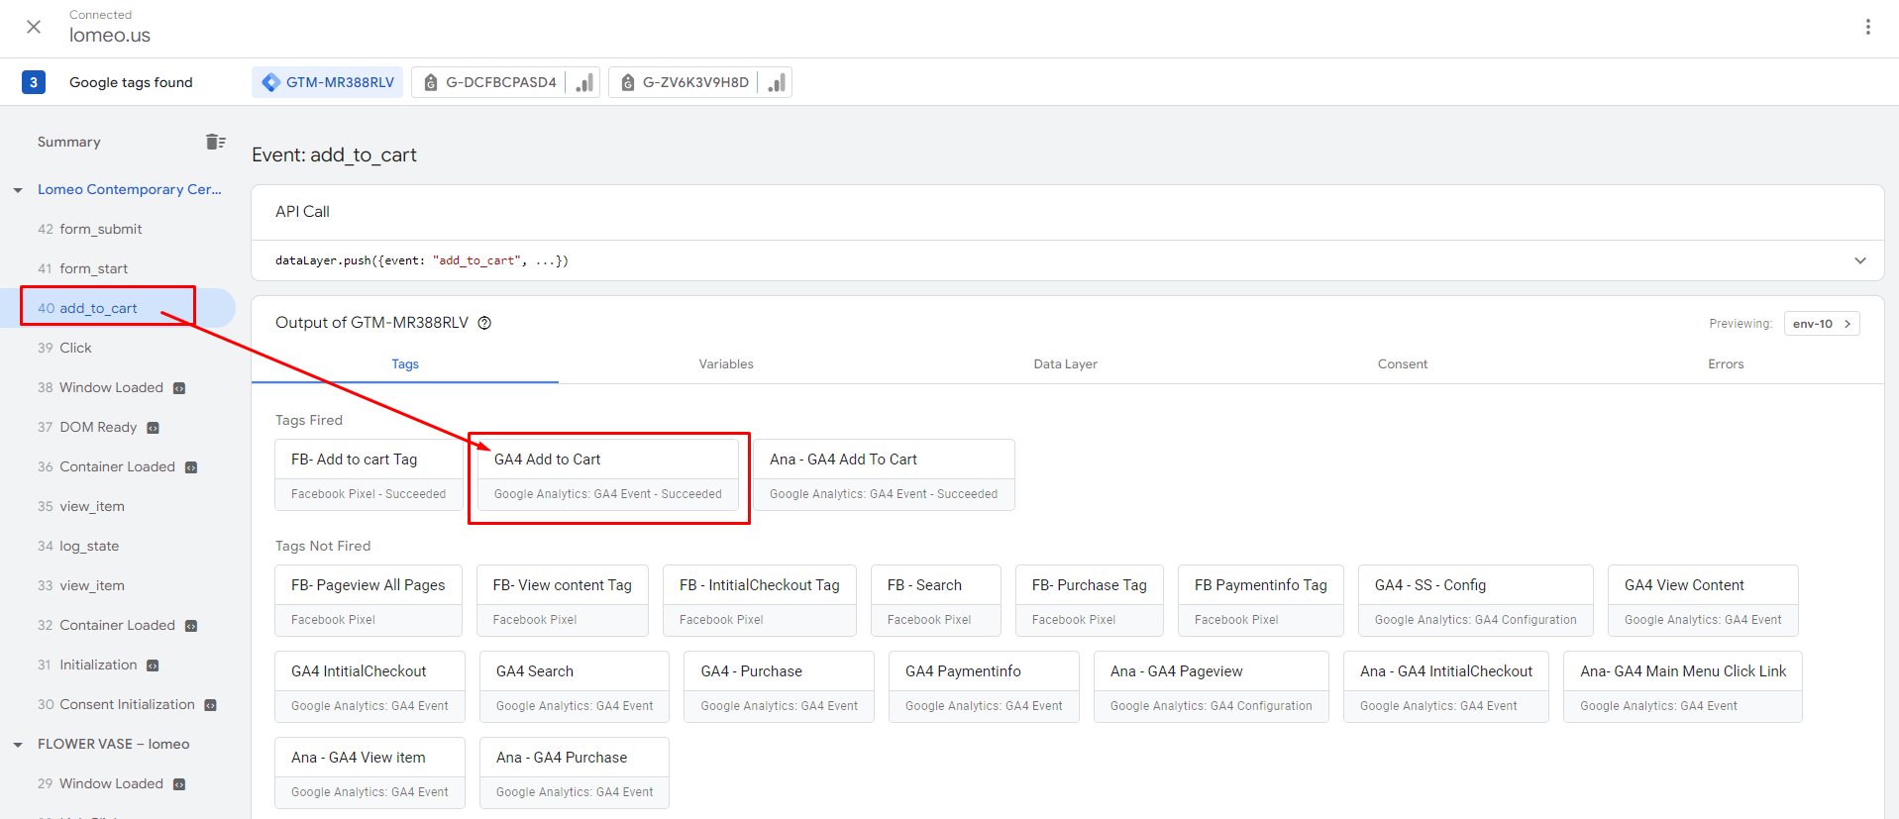
Task: Open the FB- Add to cart Tag card
Action: click(368, 475)
